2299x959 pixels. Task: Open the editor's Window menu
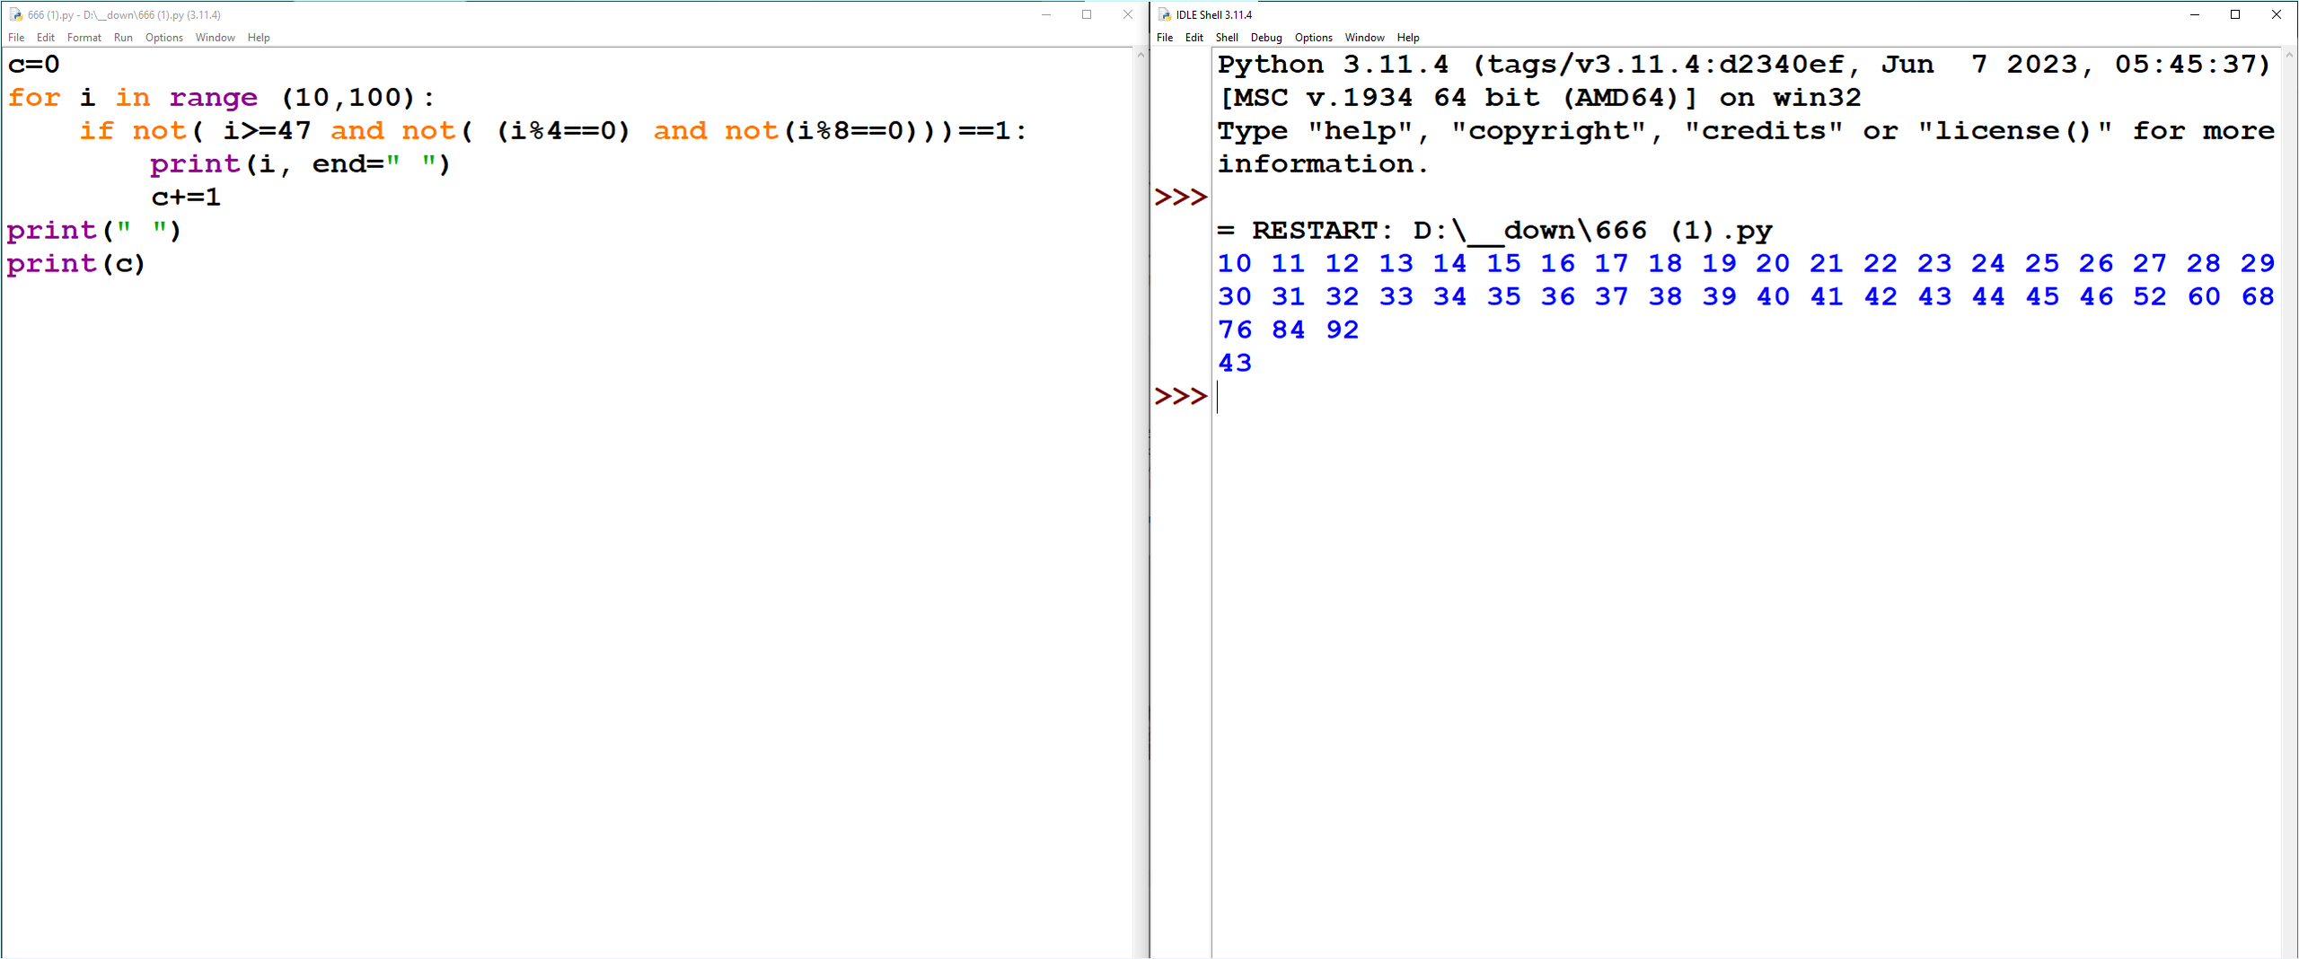point(215,38)
